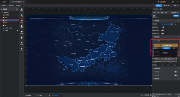The height and width of the screenshot is (97, 180).
Task: Open the 文本 text components icon
Action: (21, 16)
